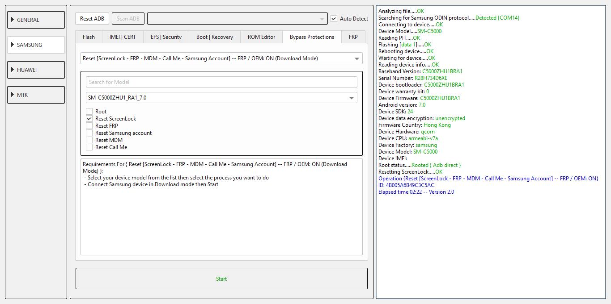Switch to the Flash tab
611x304 pixels.
(x=89, y=37)
